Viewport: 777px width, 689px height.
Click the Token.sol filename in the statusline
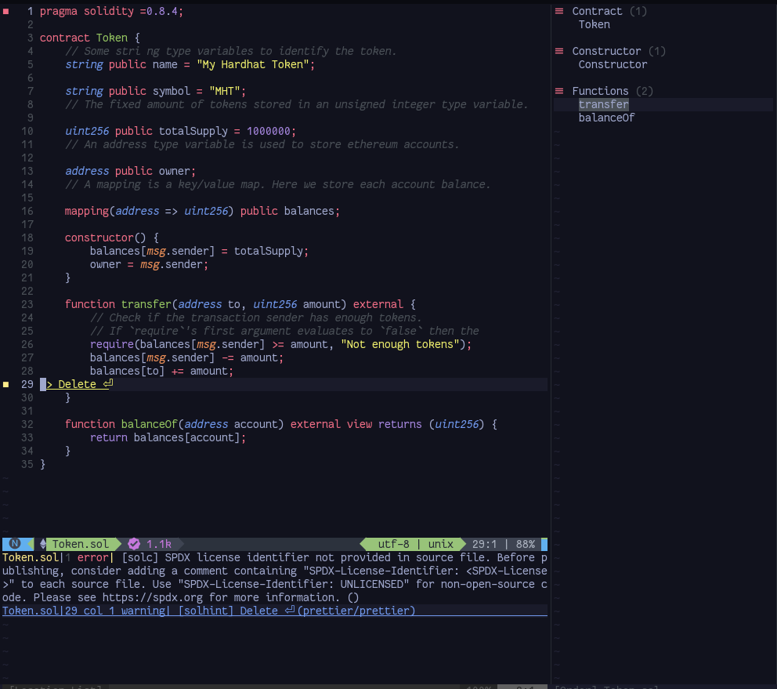coord(80,544)
